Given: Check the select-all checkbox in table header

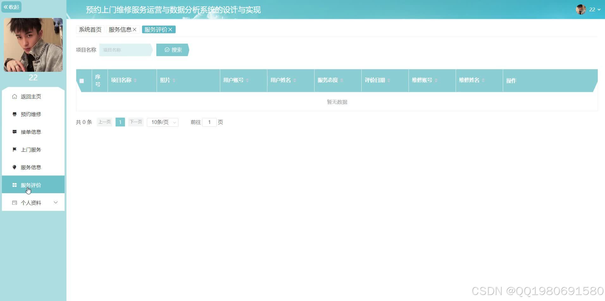Looking at the screenshot, I should click(82, 81).
